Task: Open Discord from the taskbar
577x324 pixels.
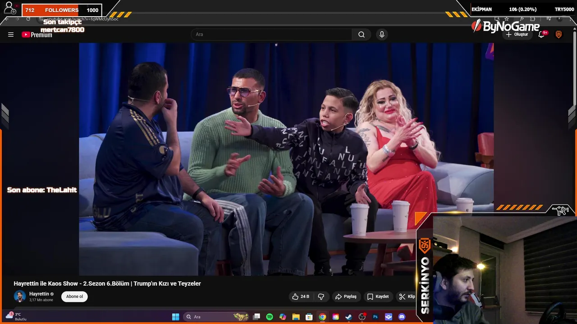Action: (402, 317)
